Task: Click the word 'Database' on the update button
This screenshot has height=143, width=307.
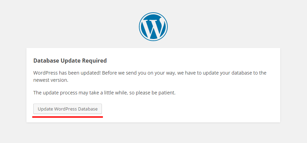Action: [88, 109]
